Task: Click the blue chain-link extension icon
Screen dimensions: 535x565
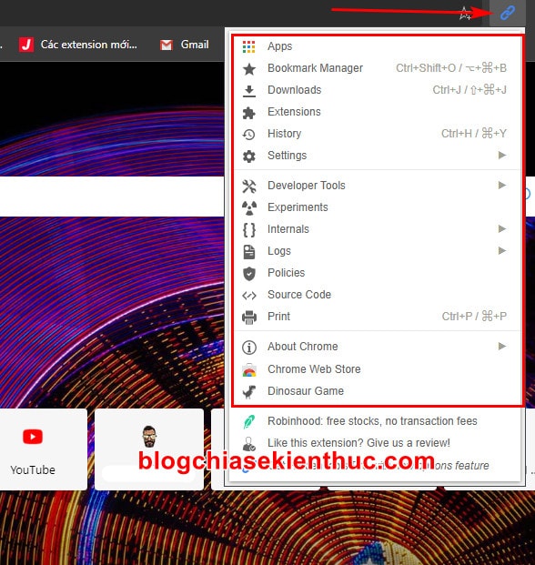Action: (x=508, y=14)
